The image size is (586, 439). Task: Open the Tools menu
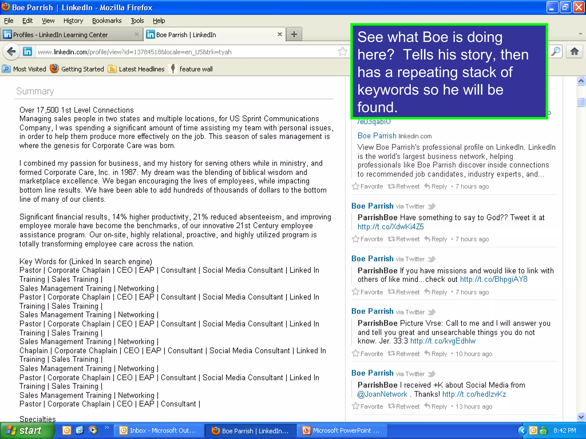(x=137, y=21)
